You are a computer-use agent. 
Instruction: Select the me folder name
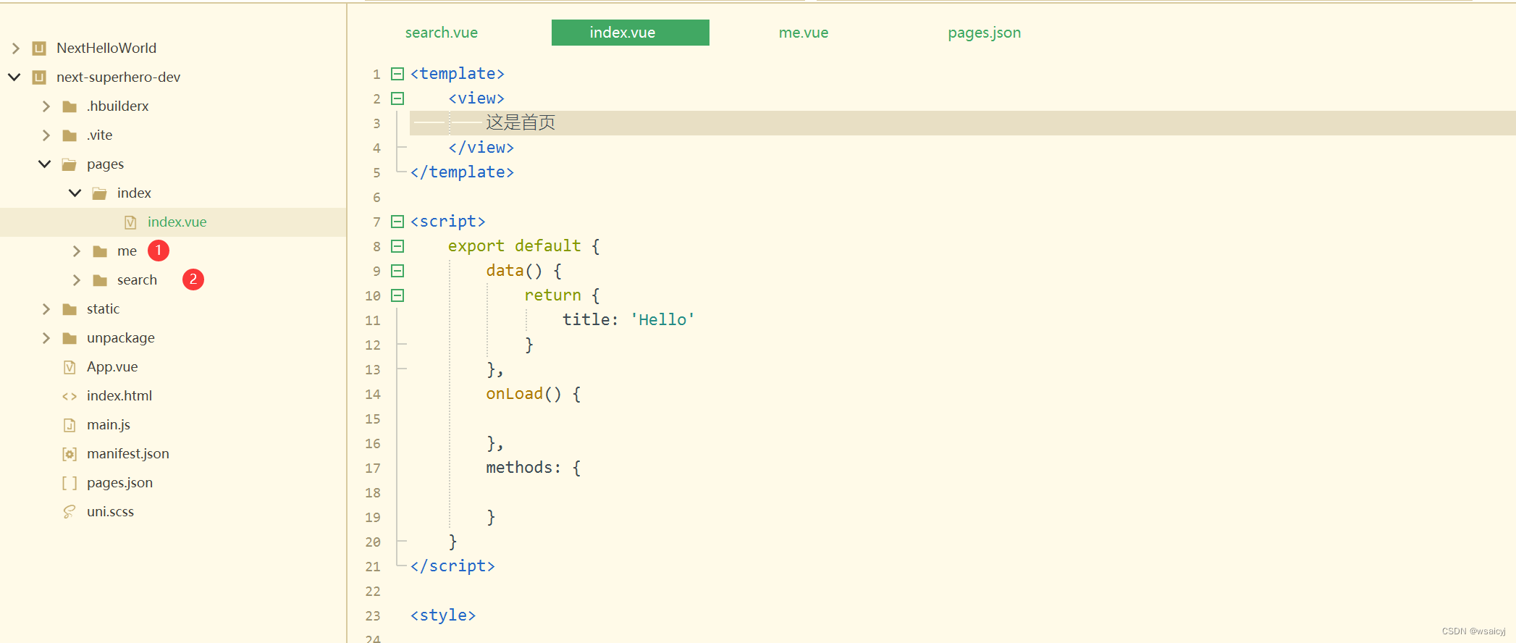(x=127, y=251)
